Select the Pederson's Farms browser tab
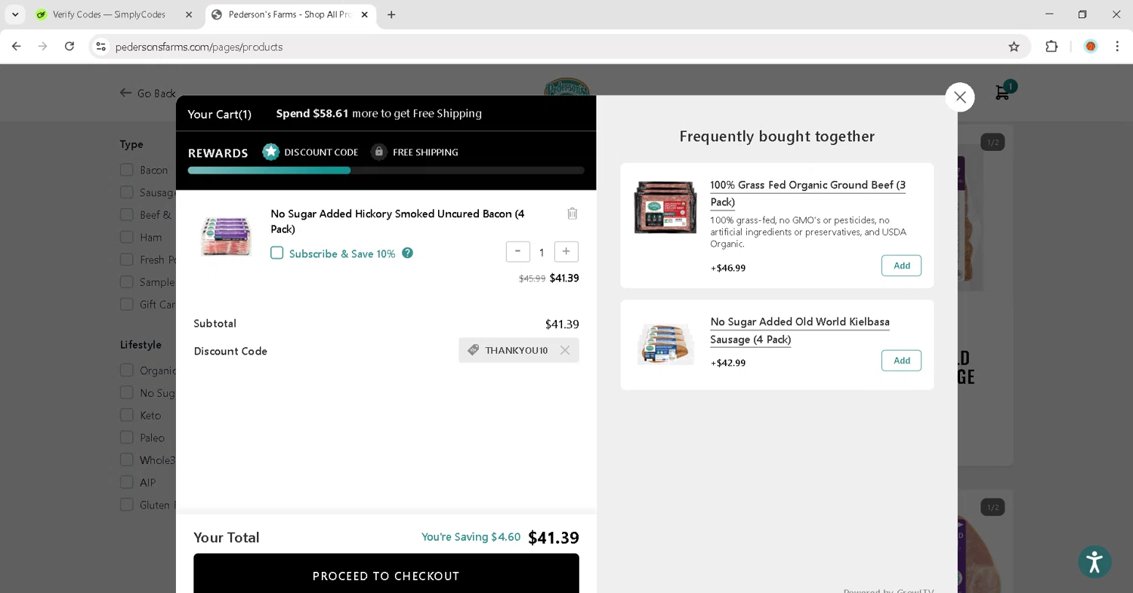The height and width of the screenshot is (593, 1133). (x=291, y=14)
